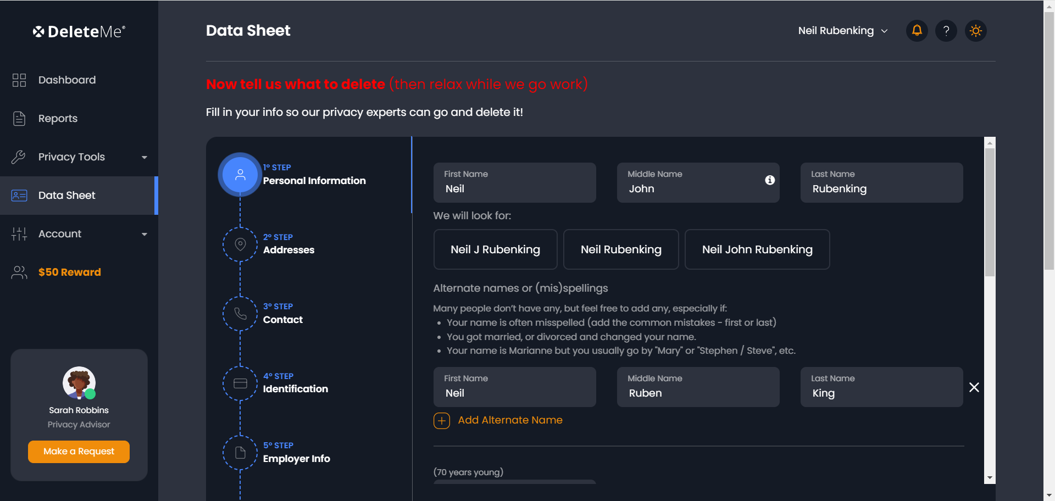Image resolution: width=1055 pixels, height=501 pixels.
Task: Click the Identification card icon
Action: [240, 383]
